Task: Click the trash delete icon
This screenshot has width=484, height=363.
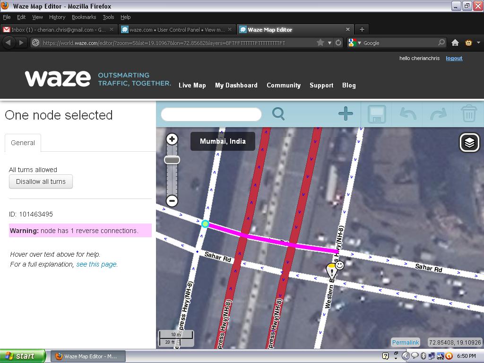Action: tap(468, 114)
